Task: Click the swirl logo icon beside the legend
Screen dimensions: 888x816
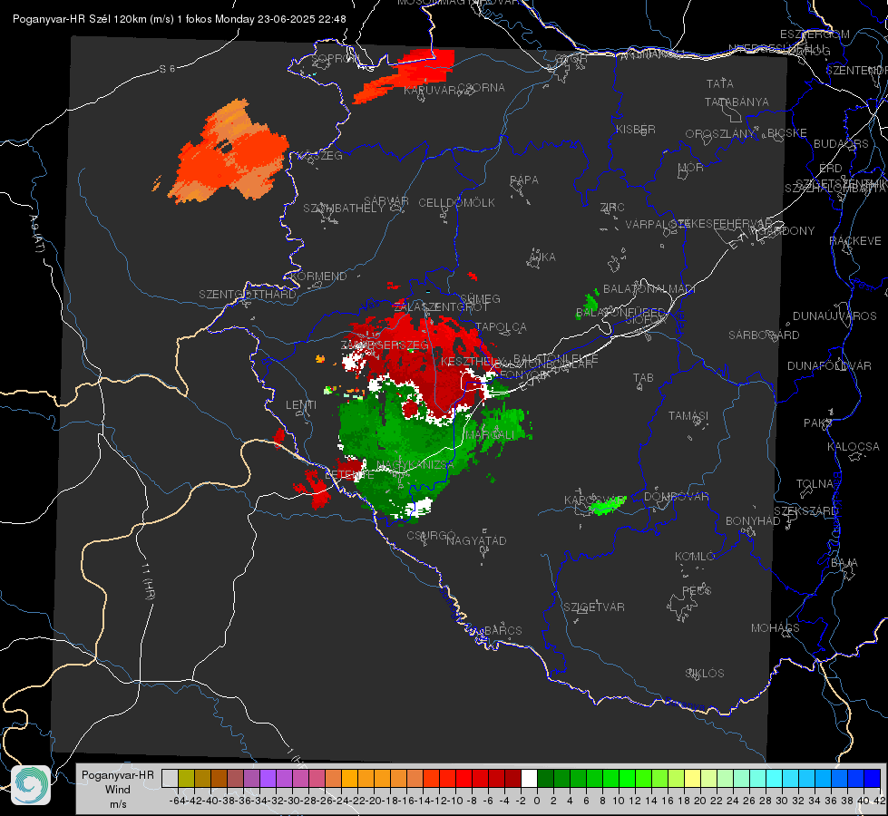Action: 31,785
